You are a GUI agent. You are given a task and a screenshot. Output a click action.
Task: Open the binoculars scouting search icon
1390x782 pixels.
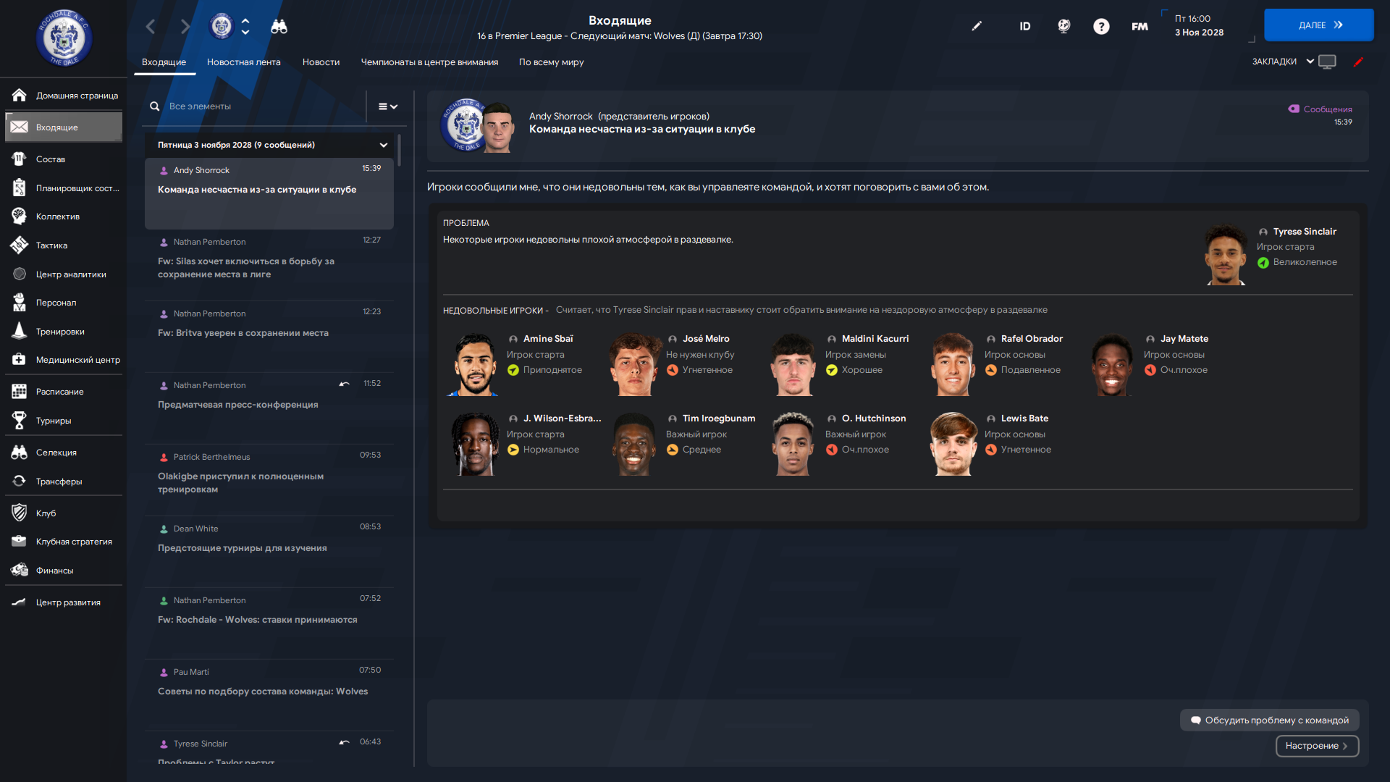pos(279,27)
